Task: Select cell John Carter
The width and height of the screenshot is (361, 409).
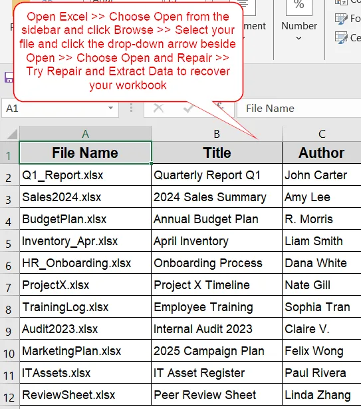Action: (x=322, y=175)
